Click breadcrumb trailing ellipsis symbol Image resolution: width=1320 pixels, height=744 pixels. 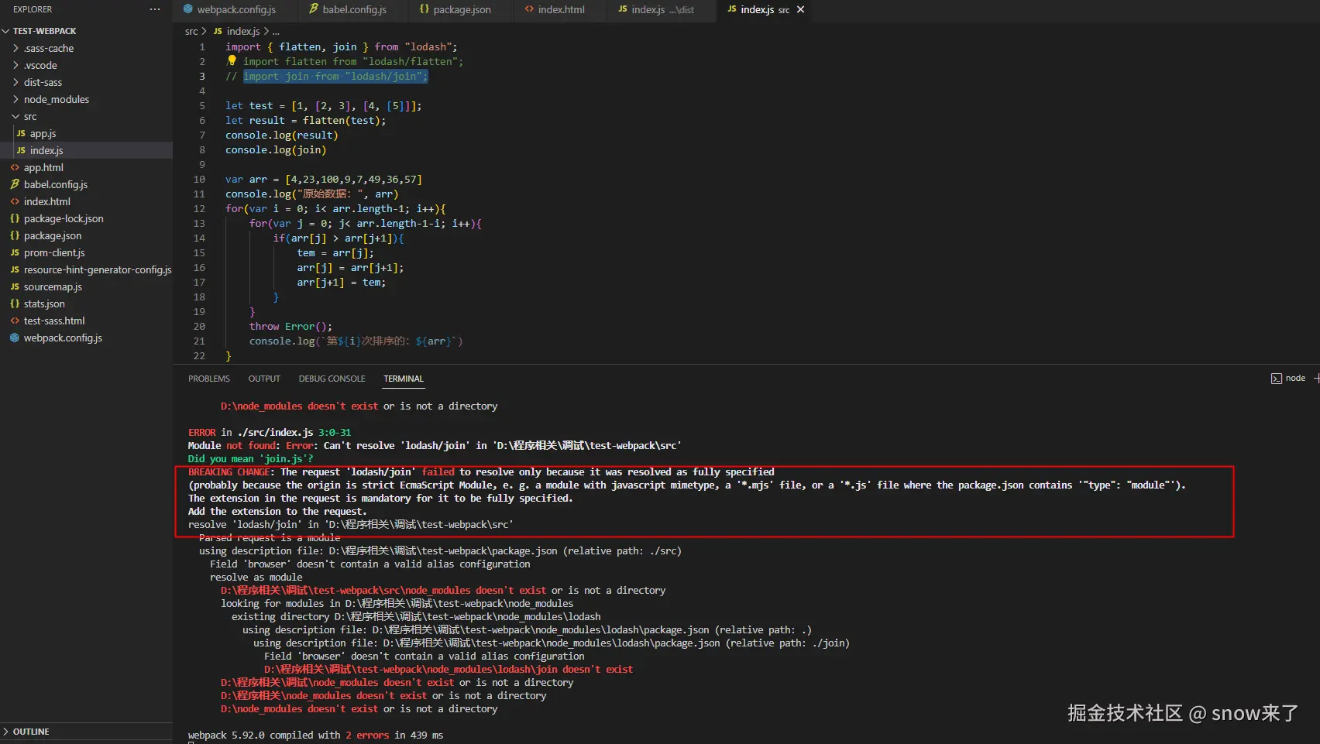pos(276,32)
